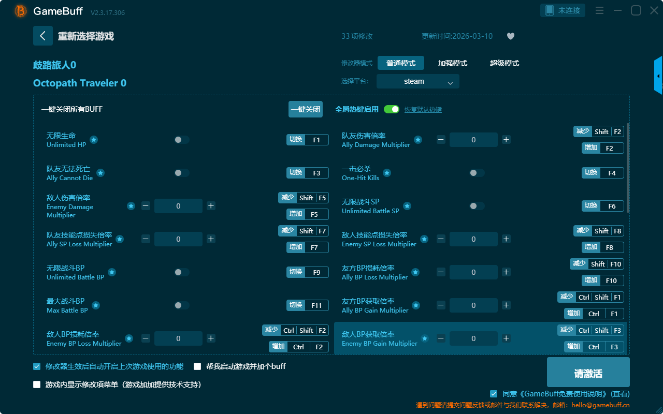Toggle Unlimited HP switch
The height and width of the screenshot is (414, 663).
click(x=181, y=140)
